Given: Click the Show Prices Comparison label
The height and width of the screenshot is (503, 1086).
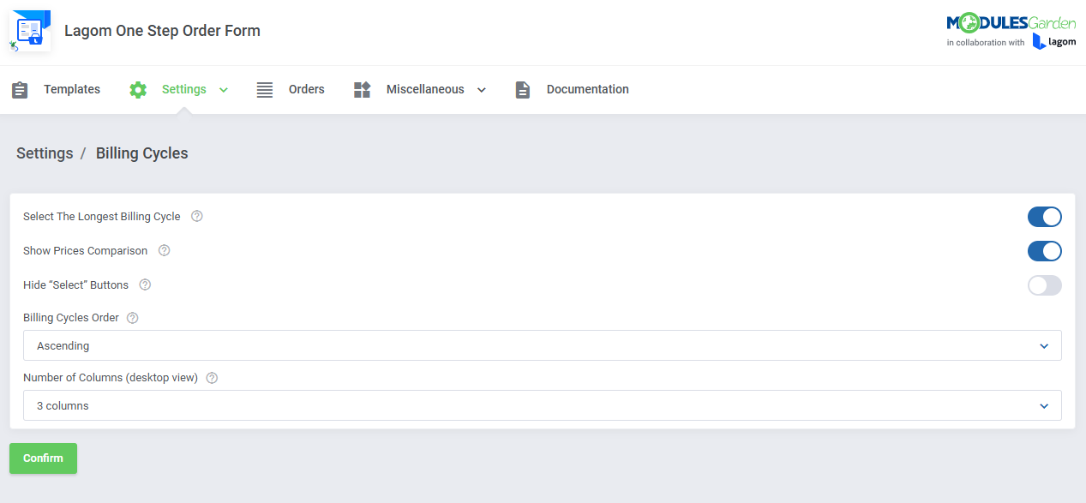Looking at the screenshot, I should 86,251.
